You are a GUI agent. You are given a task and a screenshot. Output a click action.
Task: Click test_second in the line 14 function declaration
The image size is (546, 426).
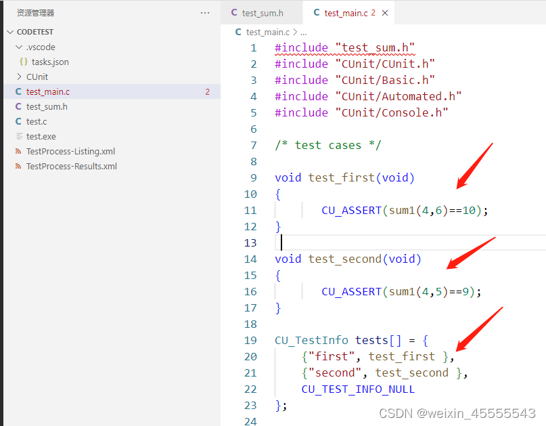pos(345,259)
